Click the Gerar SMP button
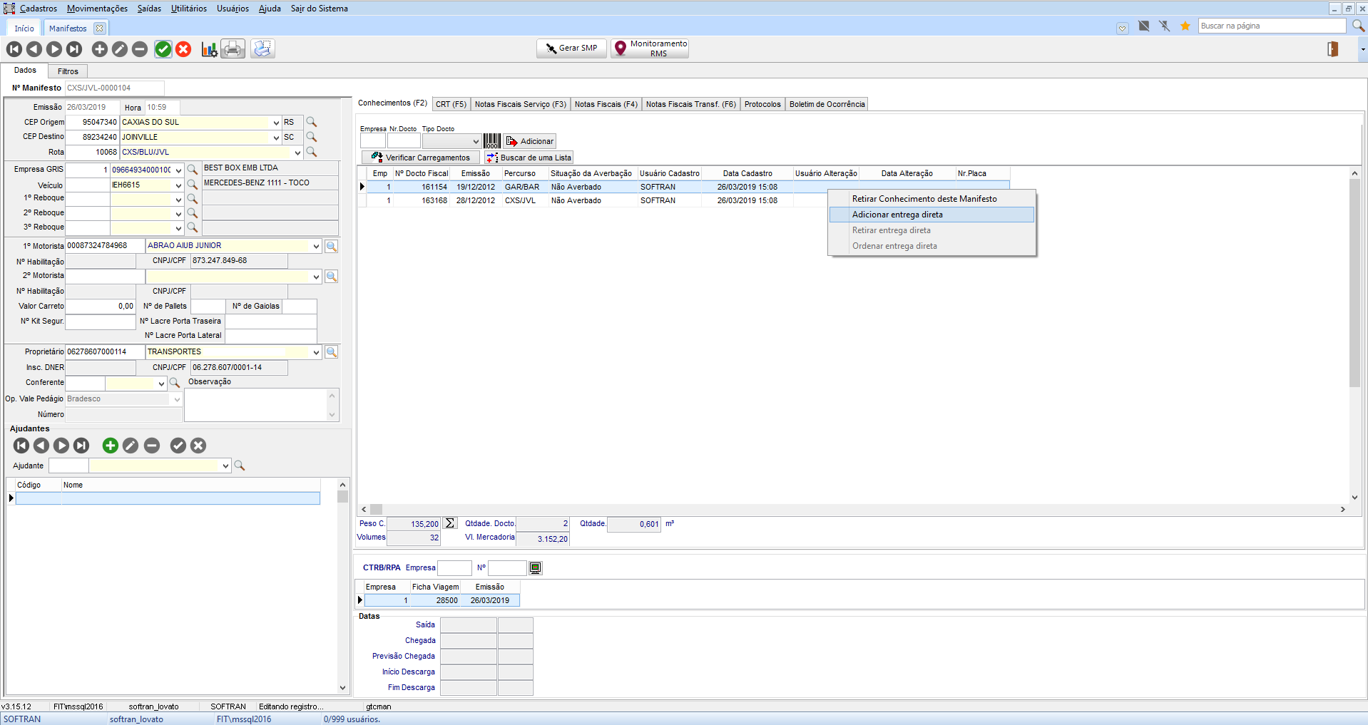This screenshot has height=725, width=1368. click(x=571, y=48)
